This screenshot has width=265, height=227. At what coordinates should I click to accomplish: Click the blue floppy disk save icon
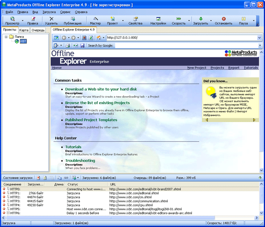(82, 45)
